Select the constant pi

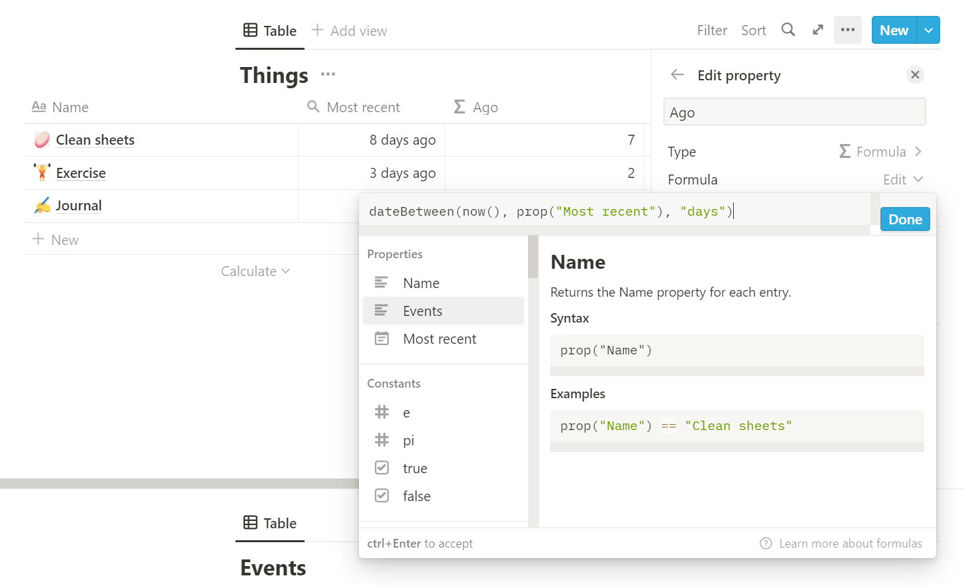coord(443,441)
